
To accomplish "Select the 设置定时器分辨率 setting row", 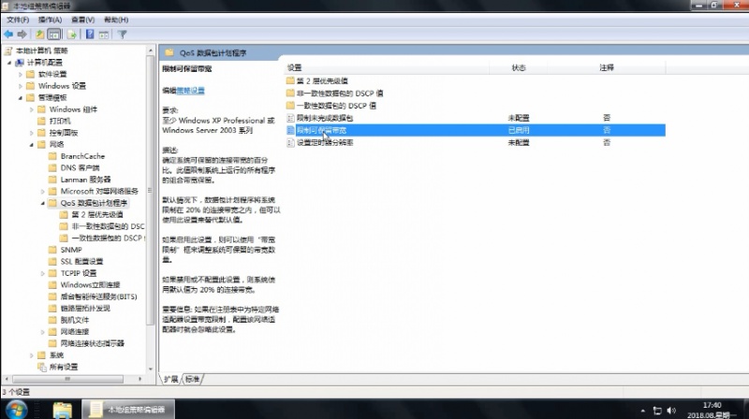I will tap(476, 143).
